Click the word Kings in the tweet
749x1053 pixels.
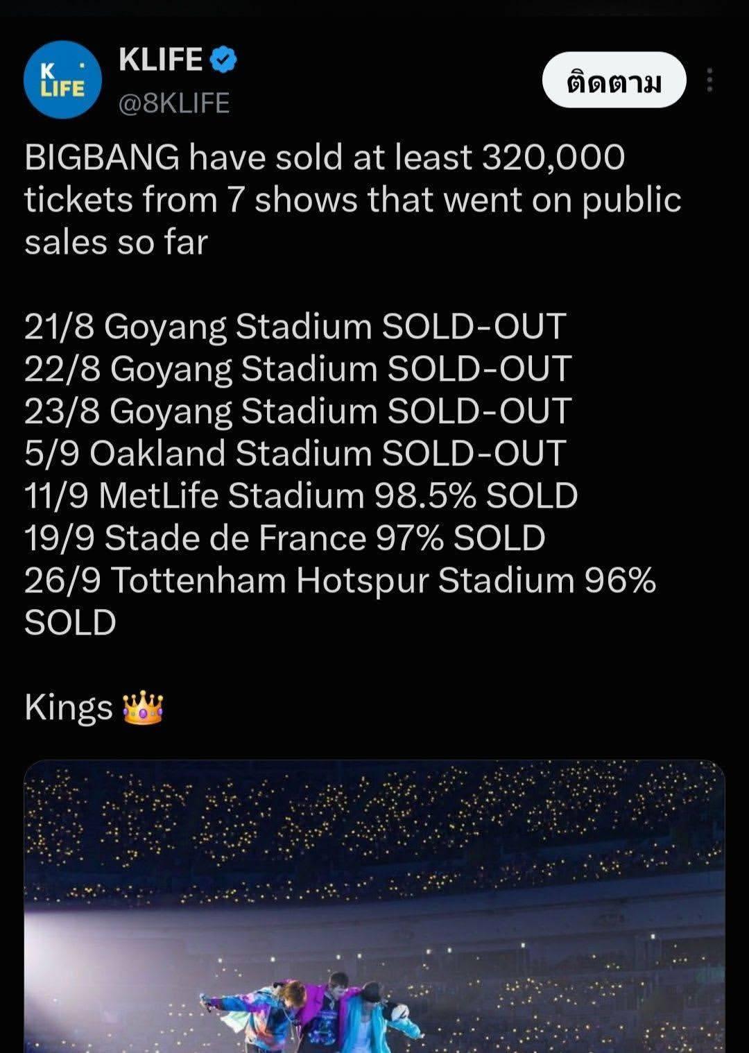(69, 708)
